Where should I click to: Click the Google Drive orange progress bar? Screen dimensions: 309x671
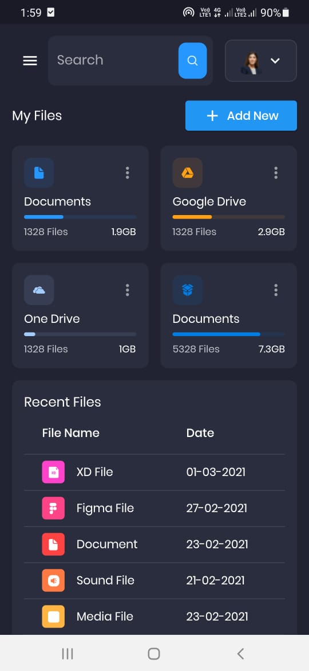[229, 217]
